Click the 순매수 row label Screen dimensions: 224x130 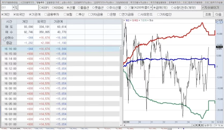click(9, 38)
